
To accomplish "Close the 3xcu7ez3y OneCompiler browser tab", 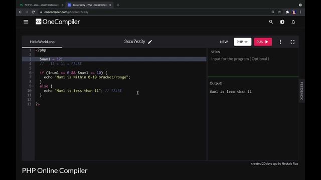I will point(110,5).
